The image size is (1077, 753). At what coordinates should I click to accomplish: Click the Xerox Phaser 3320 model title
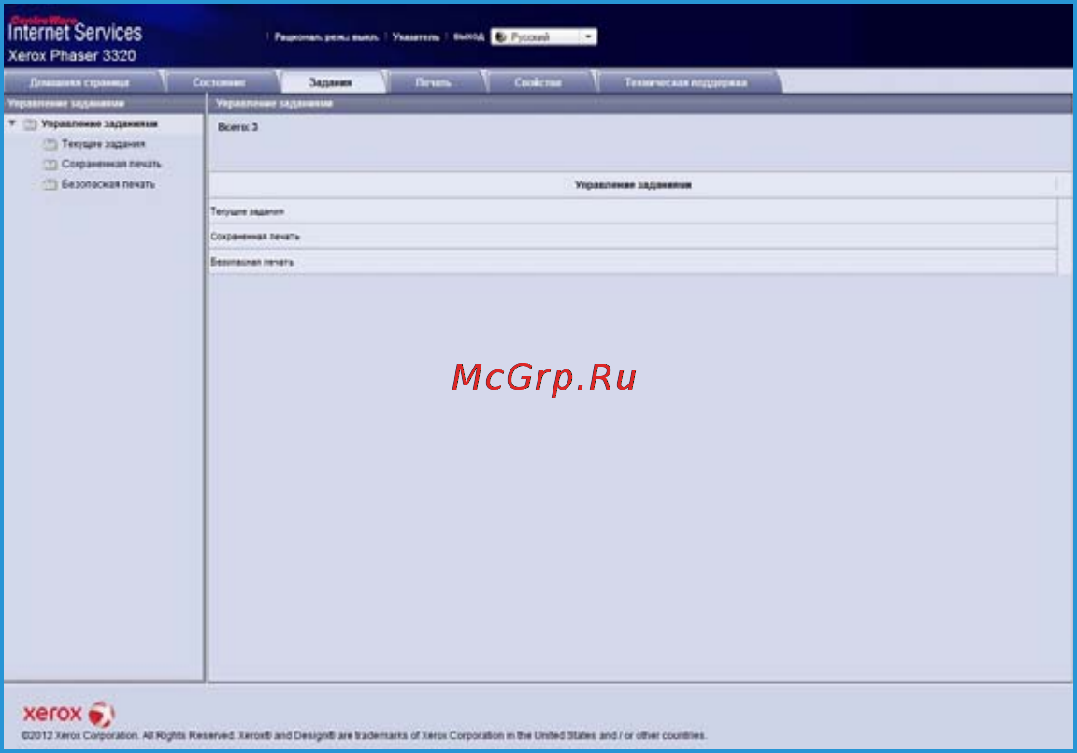click(x=72, y=55)
